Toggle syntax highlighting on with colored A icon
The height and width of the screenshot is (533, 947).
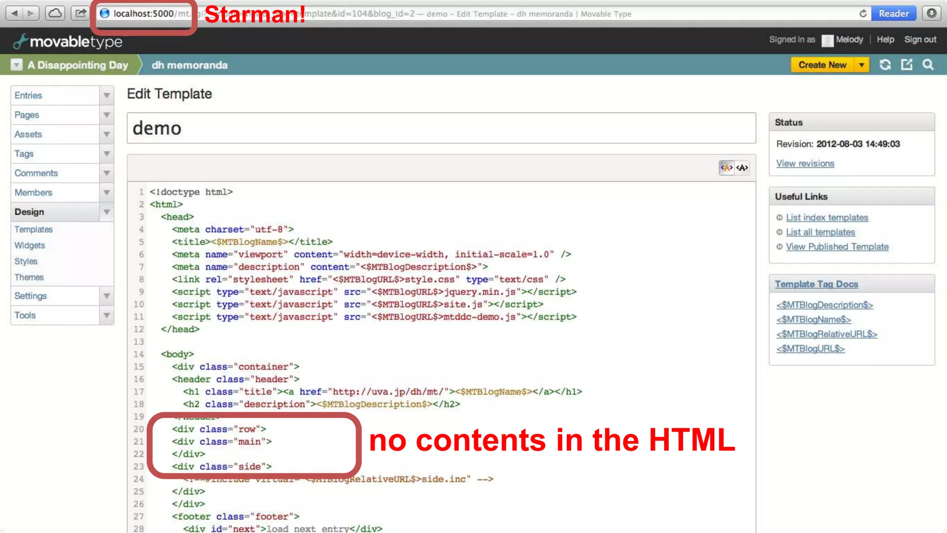point(726,167)
